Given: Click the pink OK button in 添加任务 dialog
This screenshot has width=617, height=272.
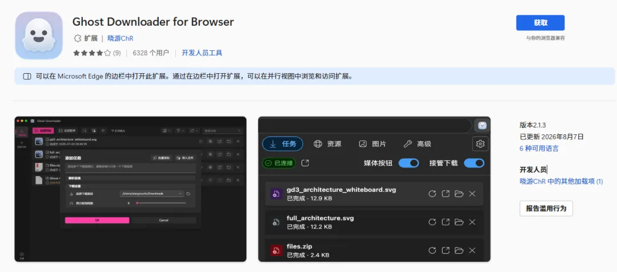Looking at the screenshot, I should [97, 220].
